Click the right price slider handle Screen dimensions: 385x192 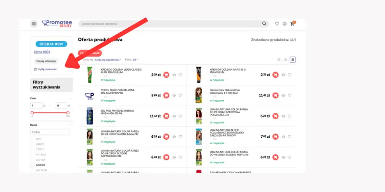coord(68,113)
